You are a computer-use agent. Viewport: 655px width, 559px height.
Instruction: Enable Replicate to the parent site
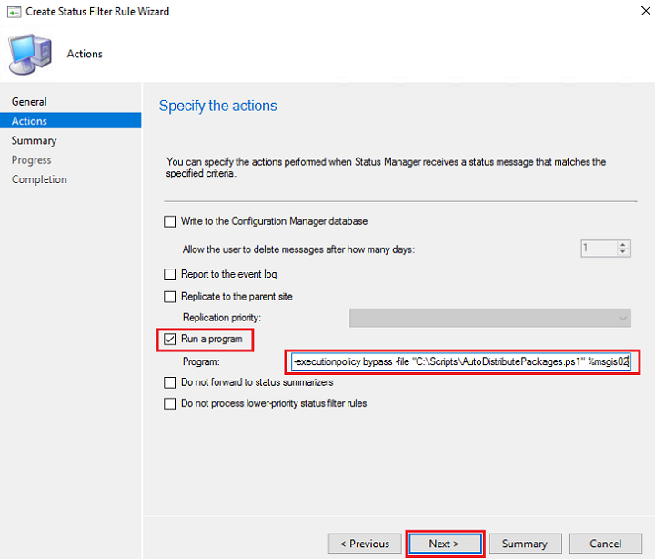[x=169, y=297]
